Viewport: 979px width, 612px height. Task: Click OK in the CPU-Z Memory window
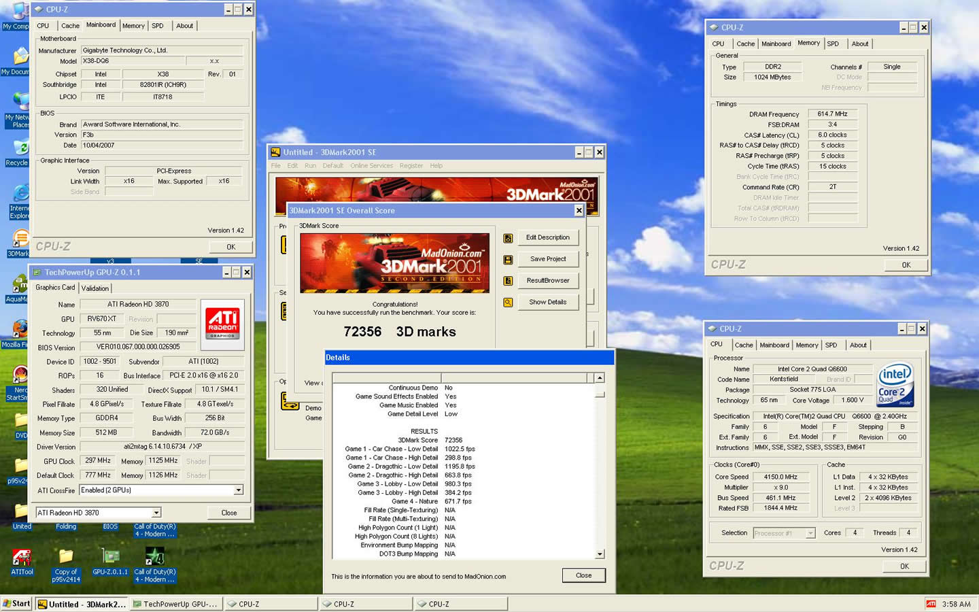click(x=906, y=265)
